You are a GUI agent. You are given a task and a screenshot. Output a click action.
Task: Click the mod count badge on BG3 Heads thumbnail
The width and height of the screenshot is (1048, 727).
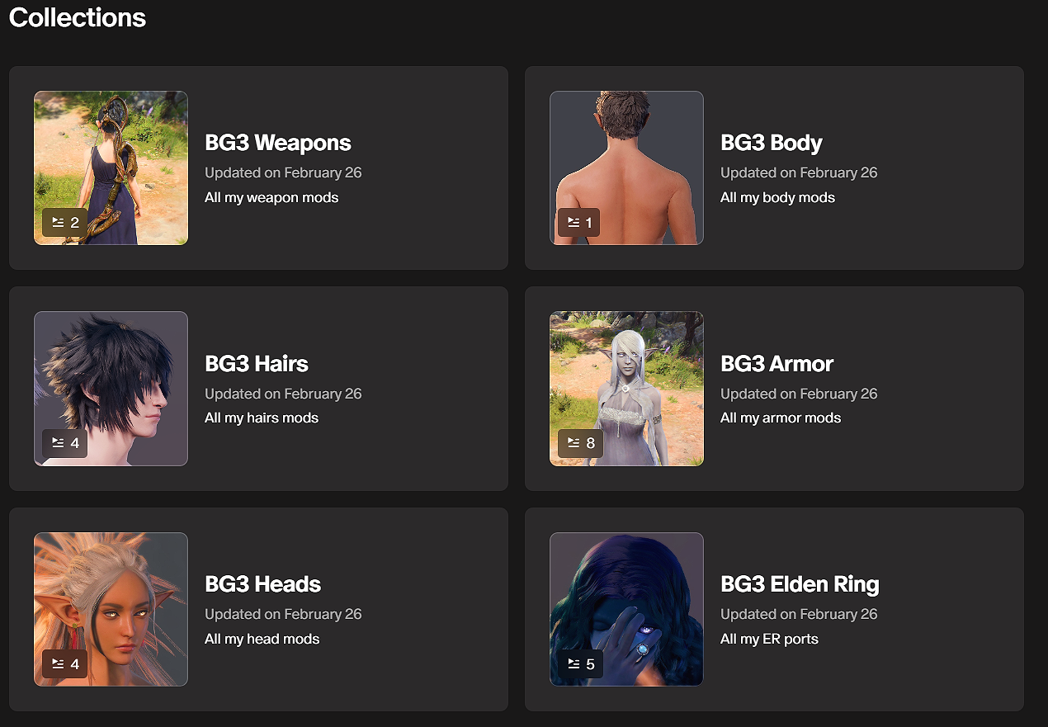click(65, 664)
